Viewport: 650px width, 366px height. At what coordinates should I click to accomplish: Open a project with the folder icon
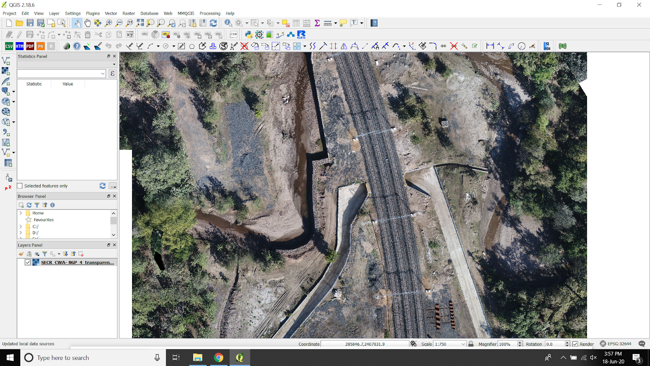19,23
